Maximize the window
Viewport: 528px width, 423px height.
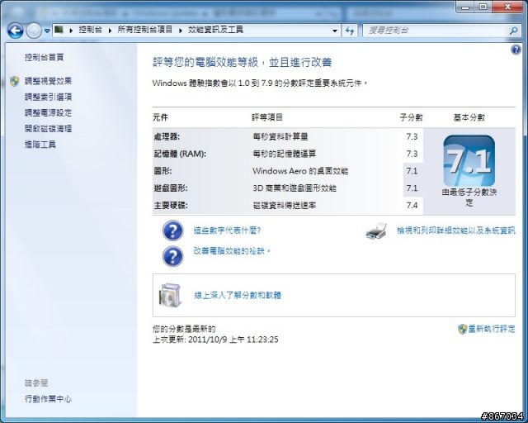point(483,7)
